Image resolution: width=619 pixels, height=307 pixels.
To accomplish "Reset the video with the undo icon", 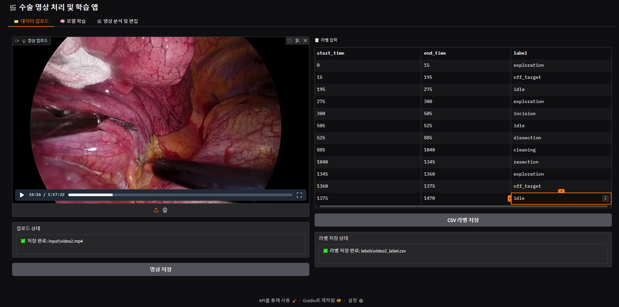I will pos(289,41).
